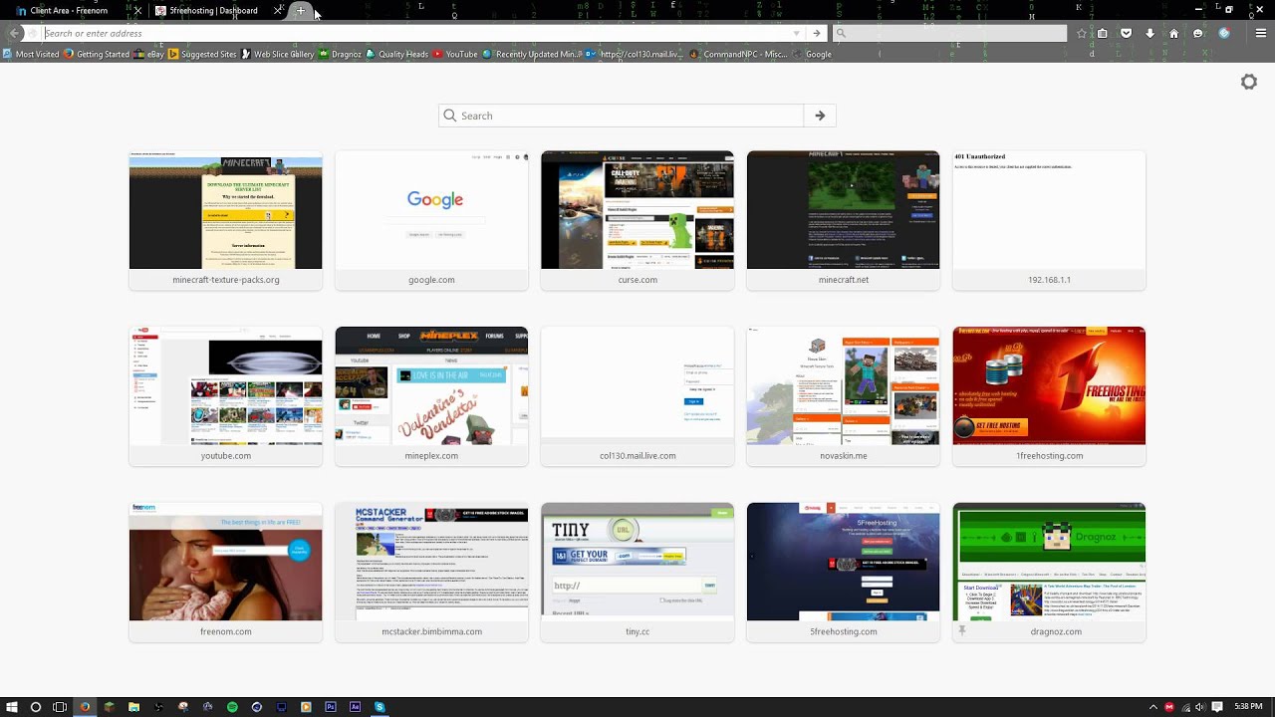Image resolution: width=1275 pixels, height=717 pixels.
Task: Open the 192.168.1.1 tile
Action: tap(1049, 221)
